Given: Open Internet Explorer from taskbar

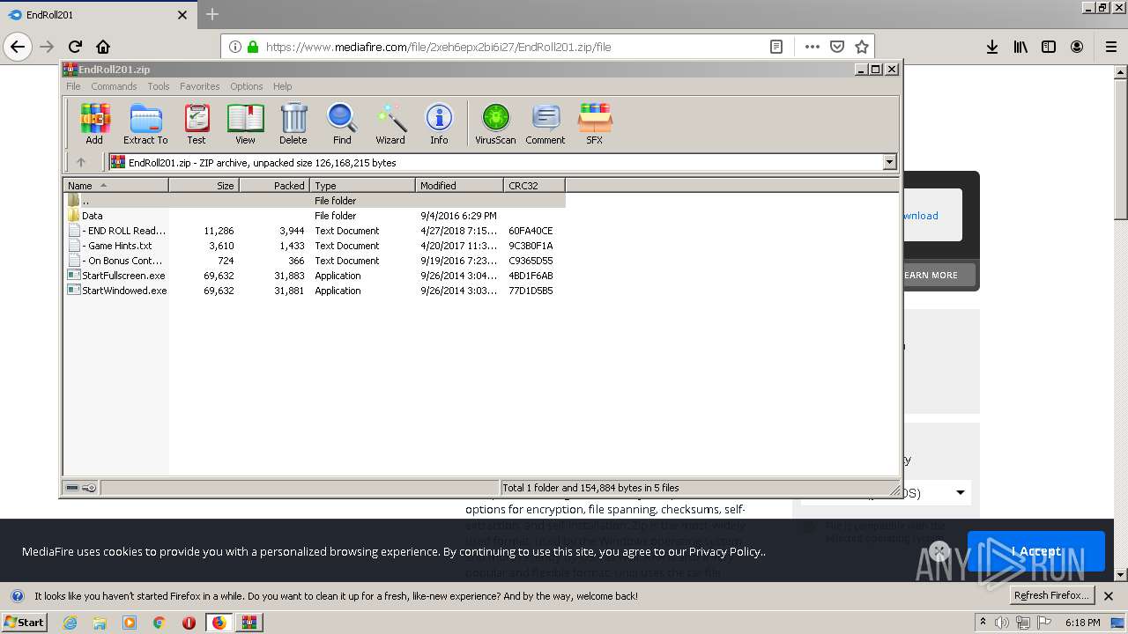Looking at the screenshot, I should pos(70,622).
